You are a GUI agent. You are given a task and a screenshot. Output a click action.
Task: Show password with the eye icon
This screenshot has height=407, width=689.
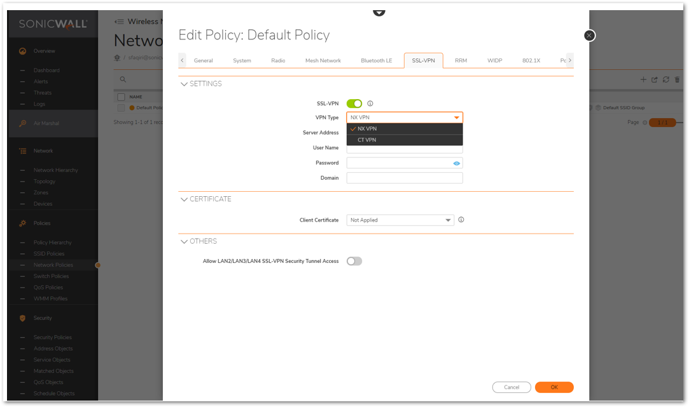[456, 163]
